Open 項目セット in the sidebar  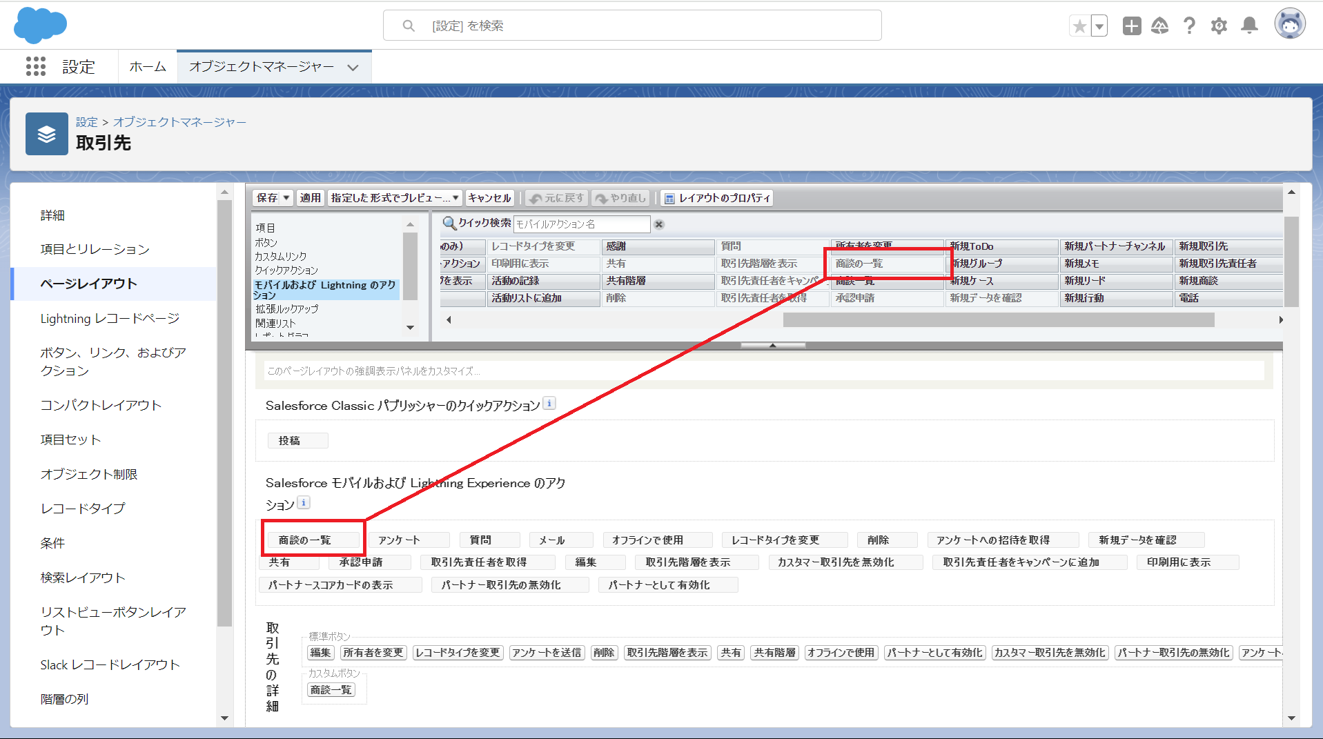click(70, 440)
